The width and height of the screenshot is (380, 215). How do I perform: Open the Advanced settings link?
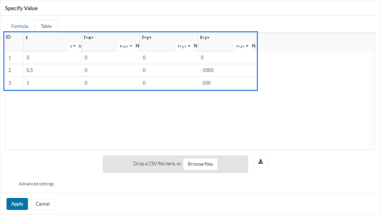click(x=36, y=184)
